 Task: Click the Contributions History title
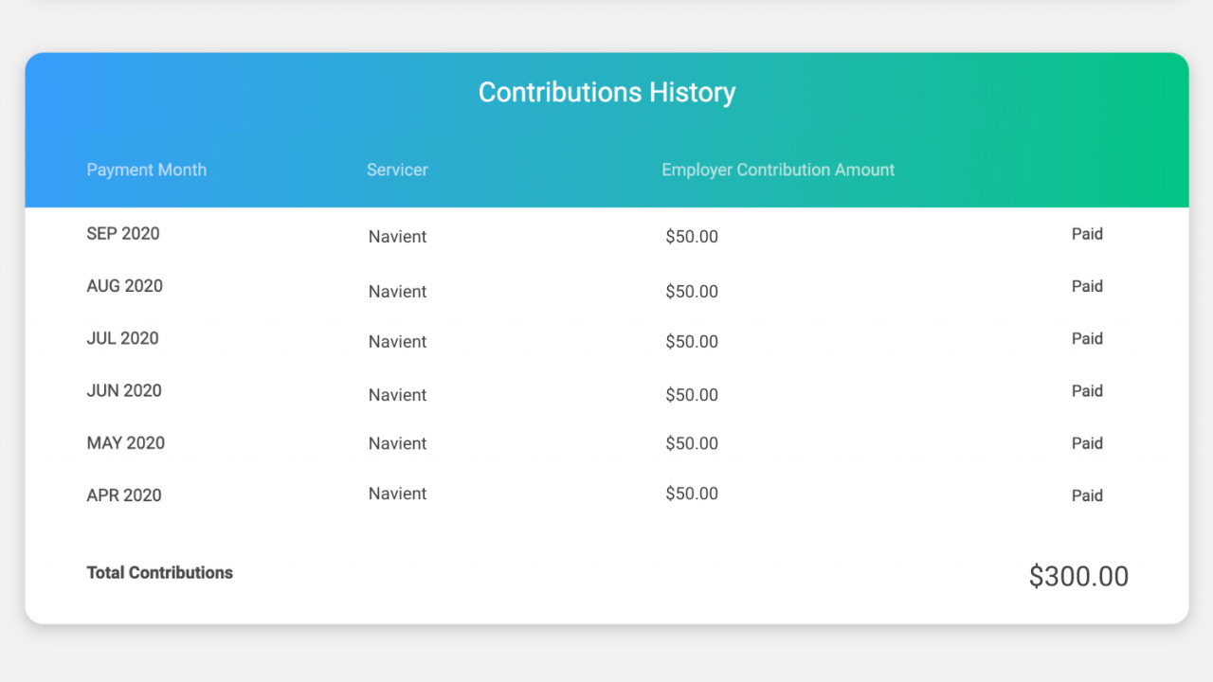tap(606, 92)
